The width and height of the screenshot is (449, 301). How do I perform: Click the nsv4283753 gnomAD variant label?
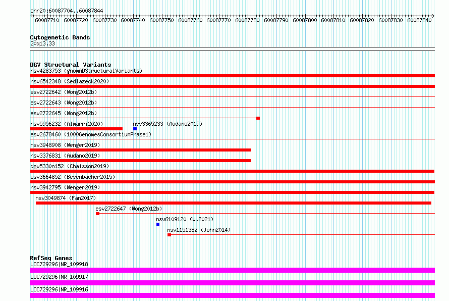pos(86,71)
